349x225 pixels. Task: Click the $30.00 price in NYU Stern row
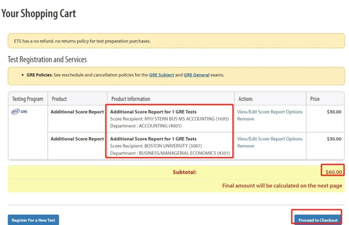tap(334, 112)
